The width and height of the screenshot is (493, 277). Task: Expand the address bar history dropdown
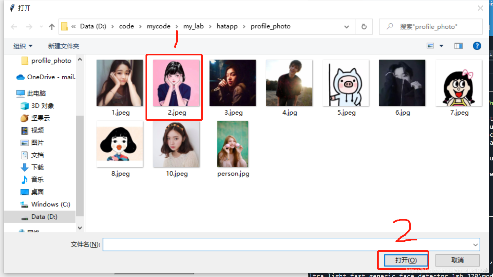pos(346,27)
